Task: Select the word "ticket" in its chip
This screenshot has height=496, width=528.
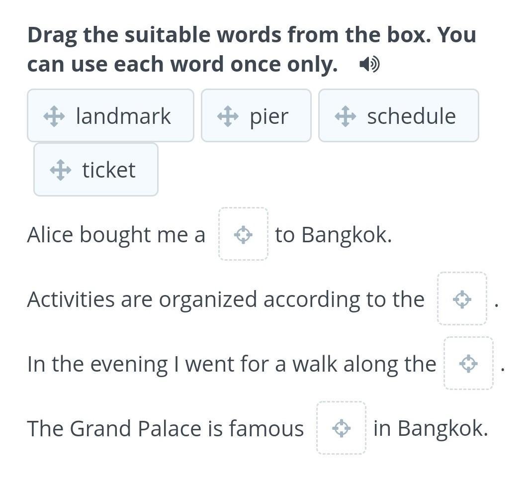Action: coord(109,170)
